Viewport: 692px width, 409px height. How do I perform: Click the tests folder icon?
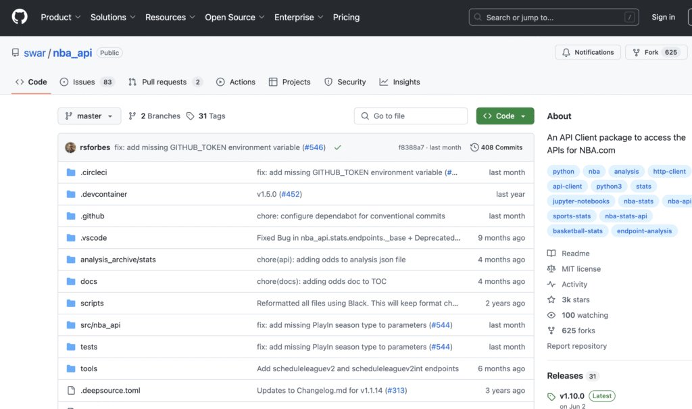[70, 347]
